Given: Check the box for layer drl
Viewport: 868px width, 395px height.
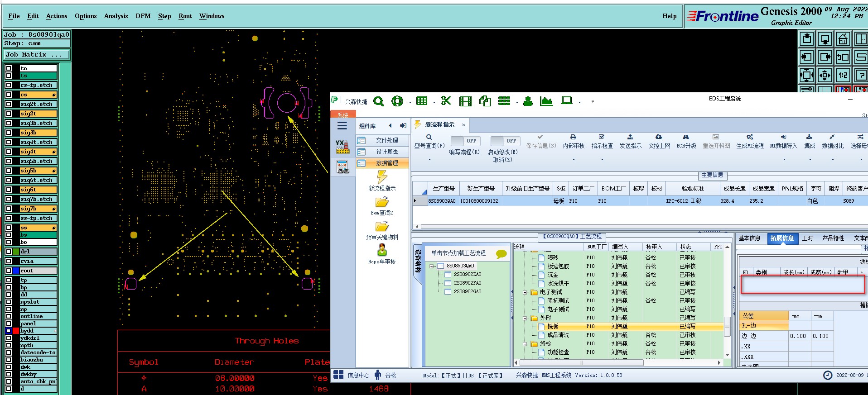Looking at the screenshot, I should (x=9, y=252).
